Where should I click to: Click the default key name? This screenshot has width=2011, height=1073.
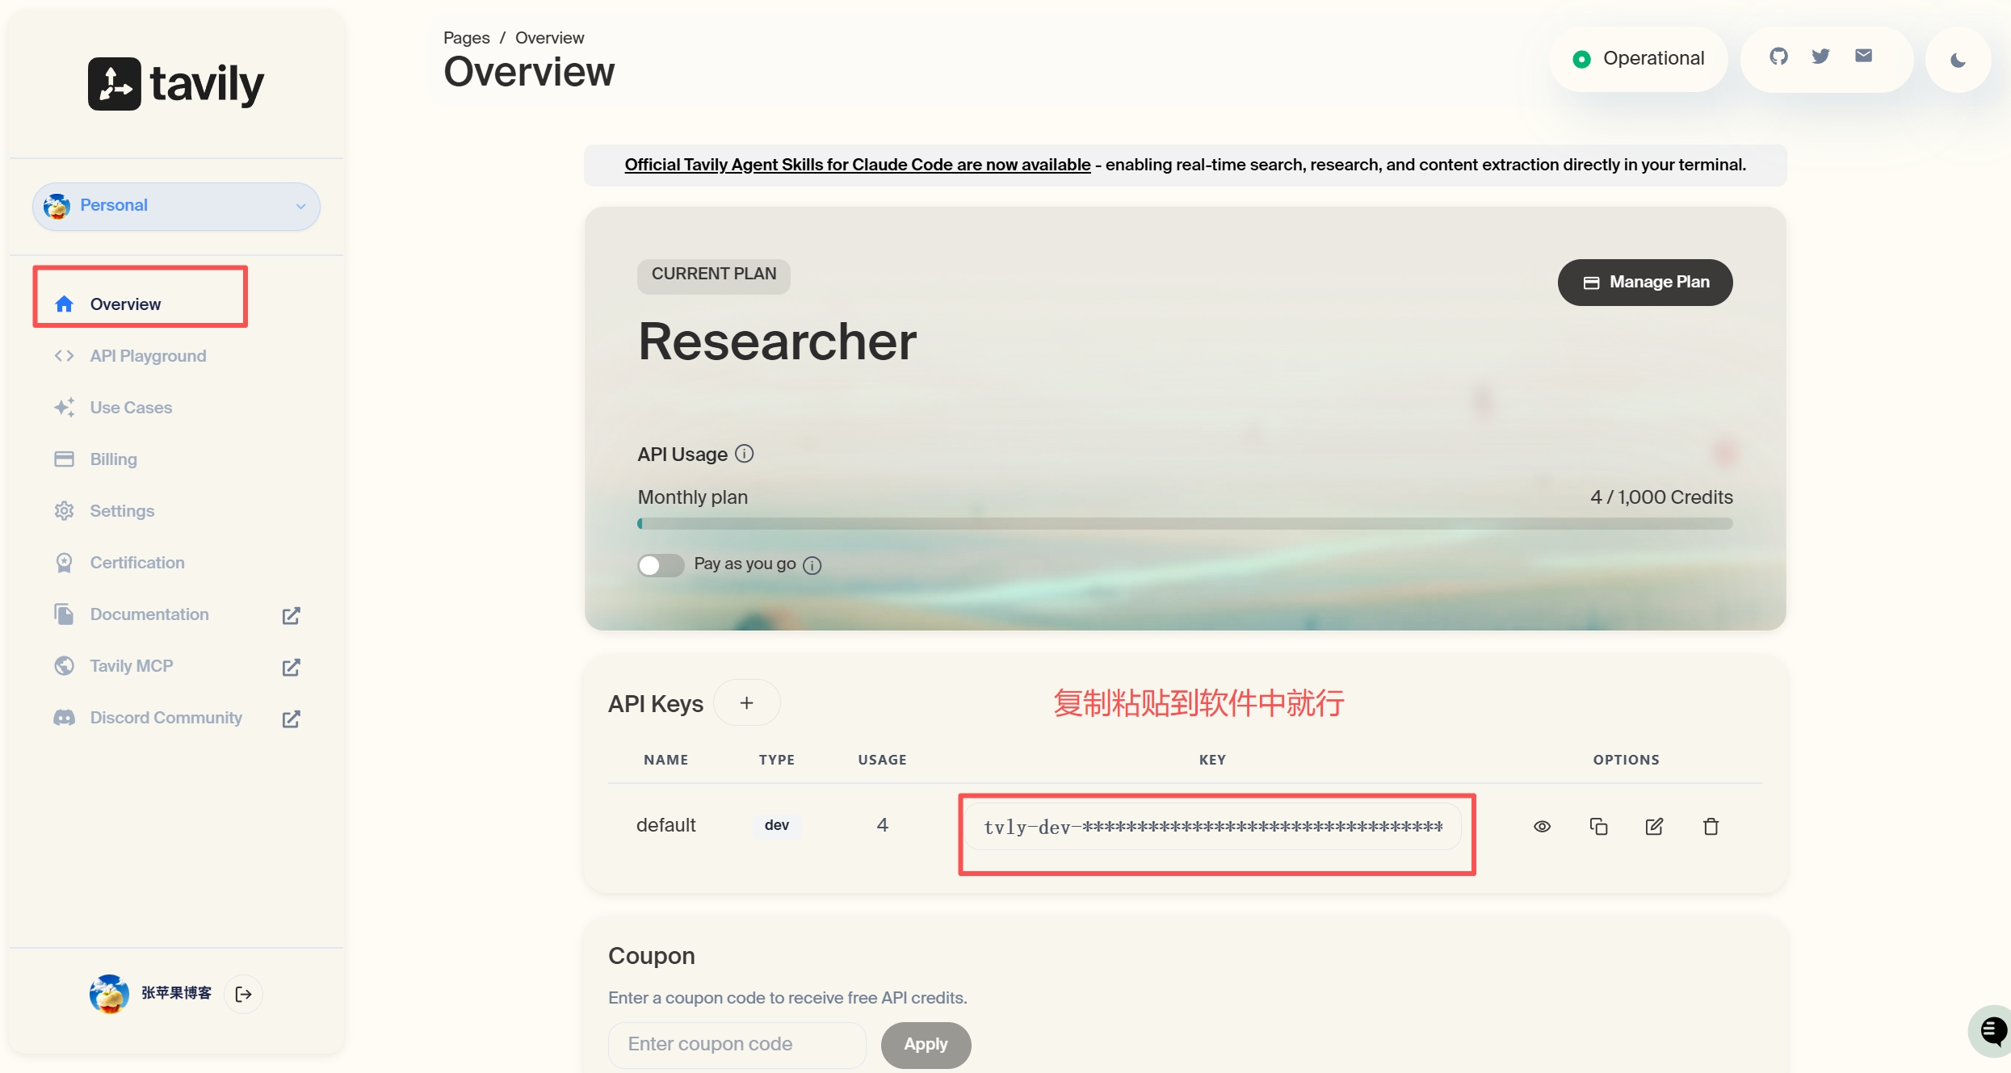[665, 825]
